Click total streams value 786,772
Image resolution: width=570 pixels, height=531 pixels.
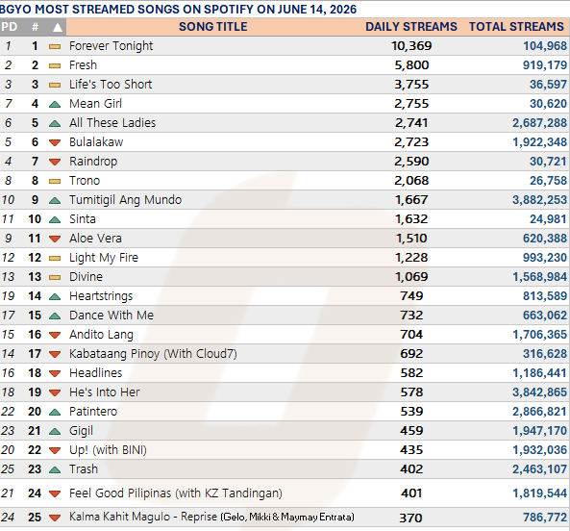(x=545, y=518)
